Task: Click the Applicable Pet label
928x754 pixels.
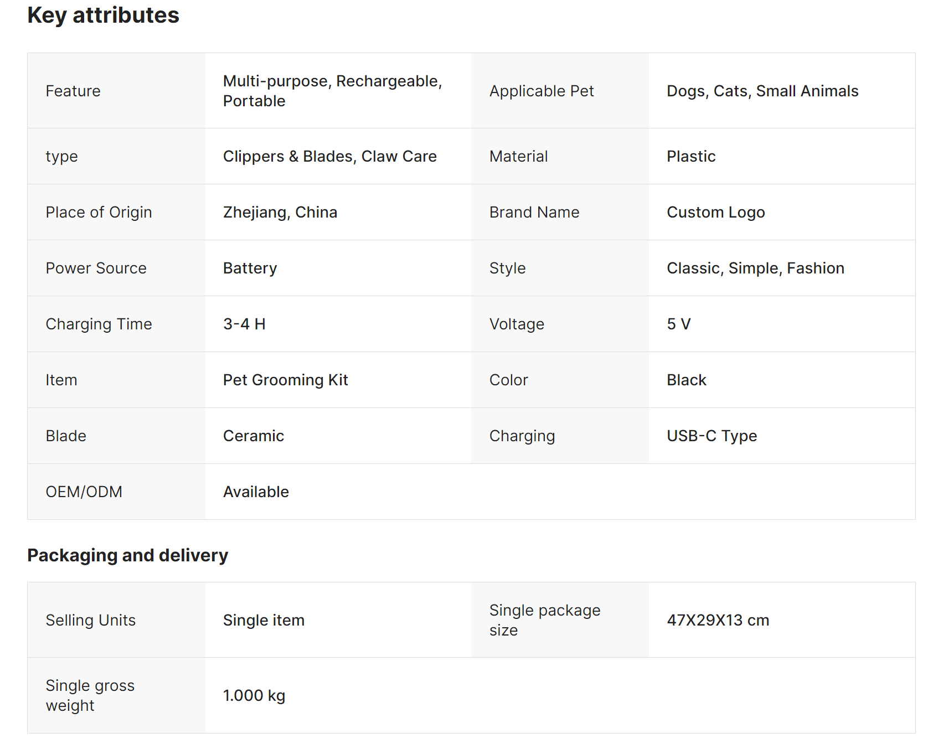Action: click(541, 91)
